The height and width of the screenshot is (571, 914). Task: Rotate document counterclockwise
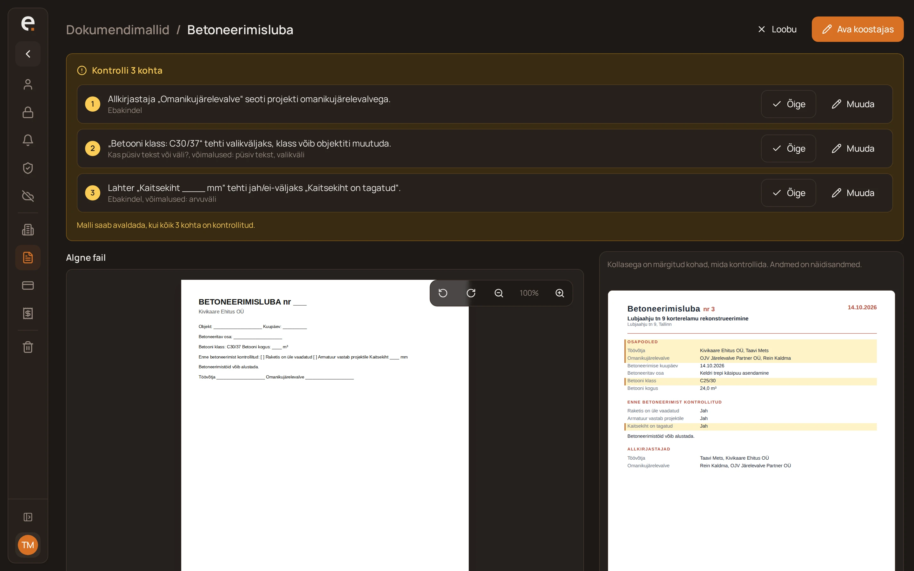coord(443,293)
